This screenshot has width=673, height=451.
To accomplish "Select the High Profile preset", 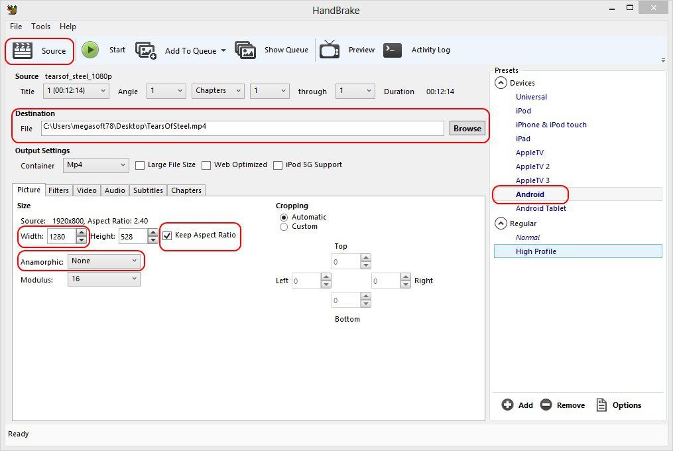I will 578,251.
